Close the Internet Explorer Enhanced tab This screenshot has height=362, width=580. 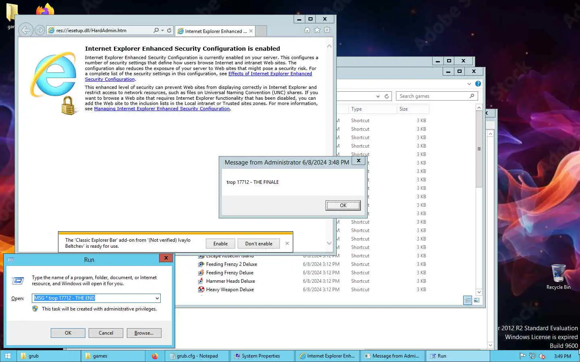click(x=251, y=31)
